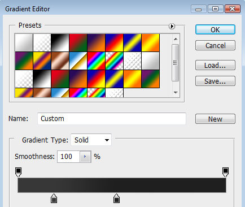Choose the top-row violet-to-orange gradient preset
Viewport: 245px width, 207px height.
(96, 43)
